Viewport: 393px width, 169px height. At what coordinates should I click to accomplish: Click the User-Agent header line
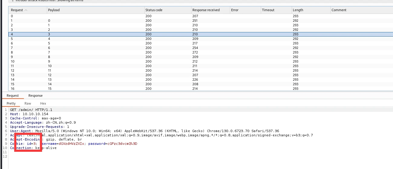click(x=145, y=131)
